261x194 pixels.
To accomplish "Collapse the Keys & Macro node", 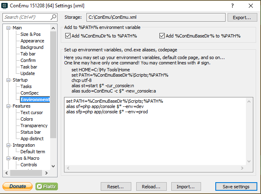I will 8,158.
